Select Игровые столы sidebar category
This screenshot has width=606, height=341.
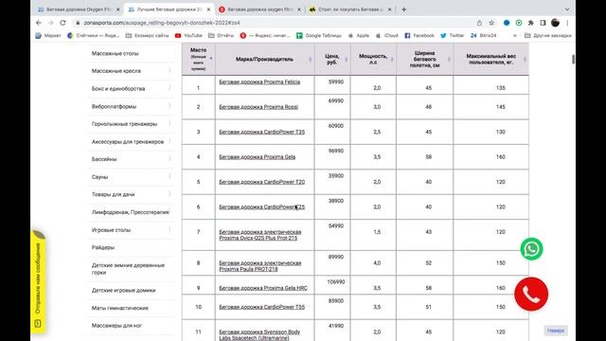pos(112,230)
